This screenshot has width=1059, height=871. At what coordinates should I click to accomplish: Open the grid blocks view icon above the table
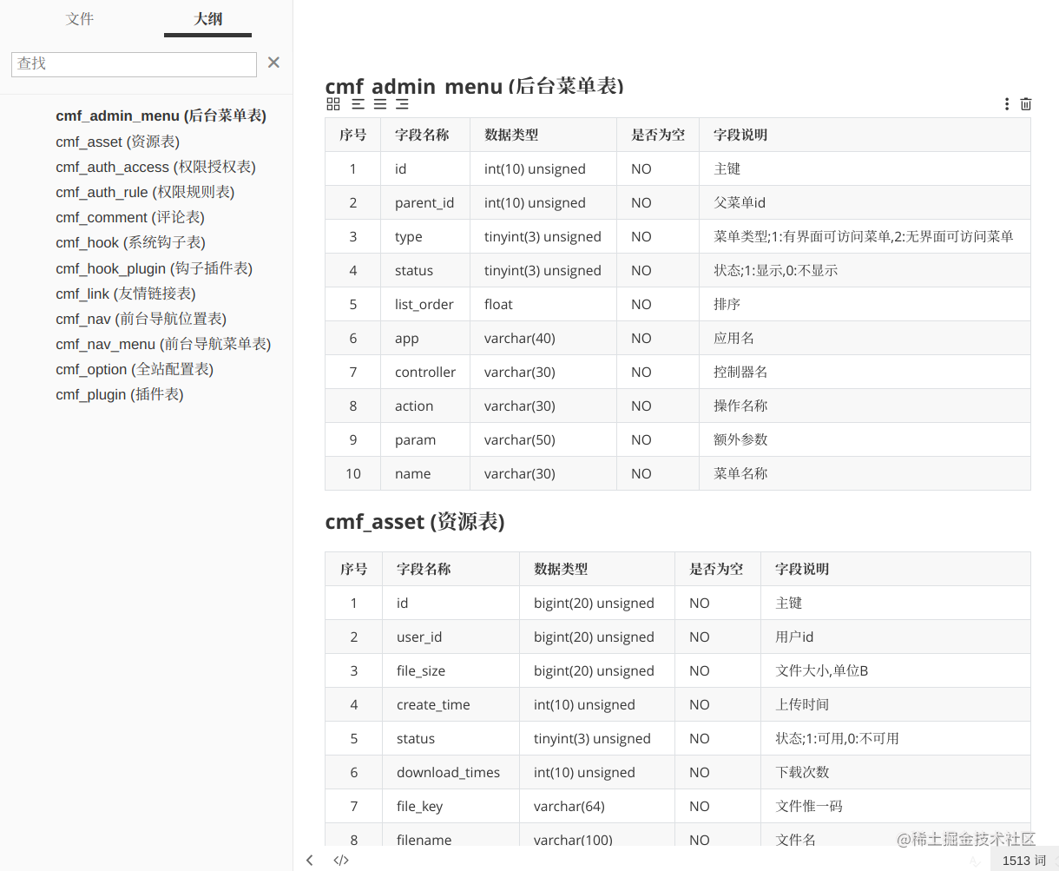tap(333, 103)
